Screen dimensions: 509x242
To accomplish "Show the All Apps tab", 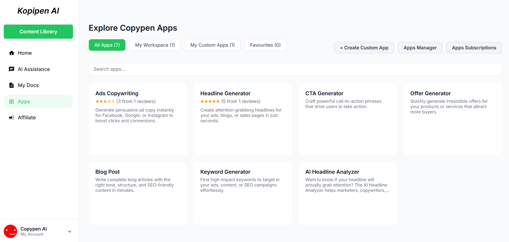I will coord(107,45).
